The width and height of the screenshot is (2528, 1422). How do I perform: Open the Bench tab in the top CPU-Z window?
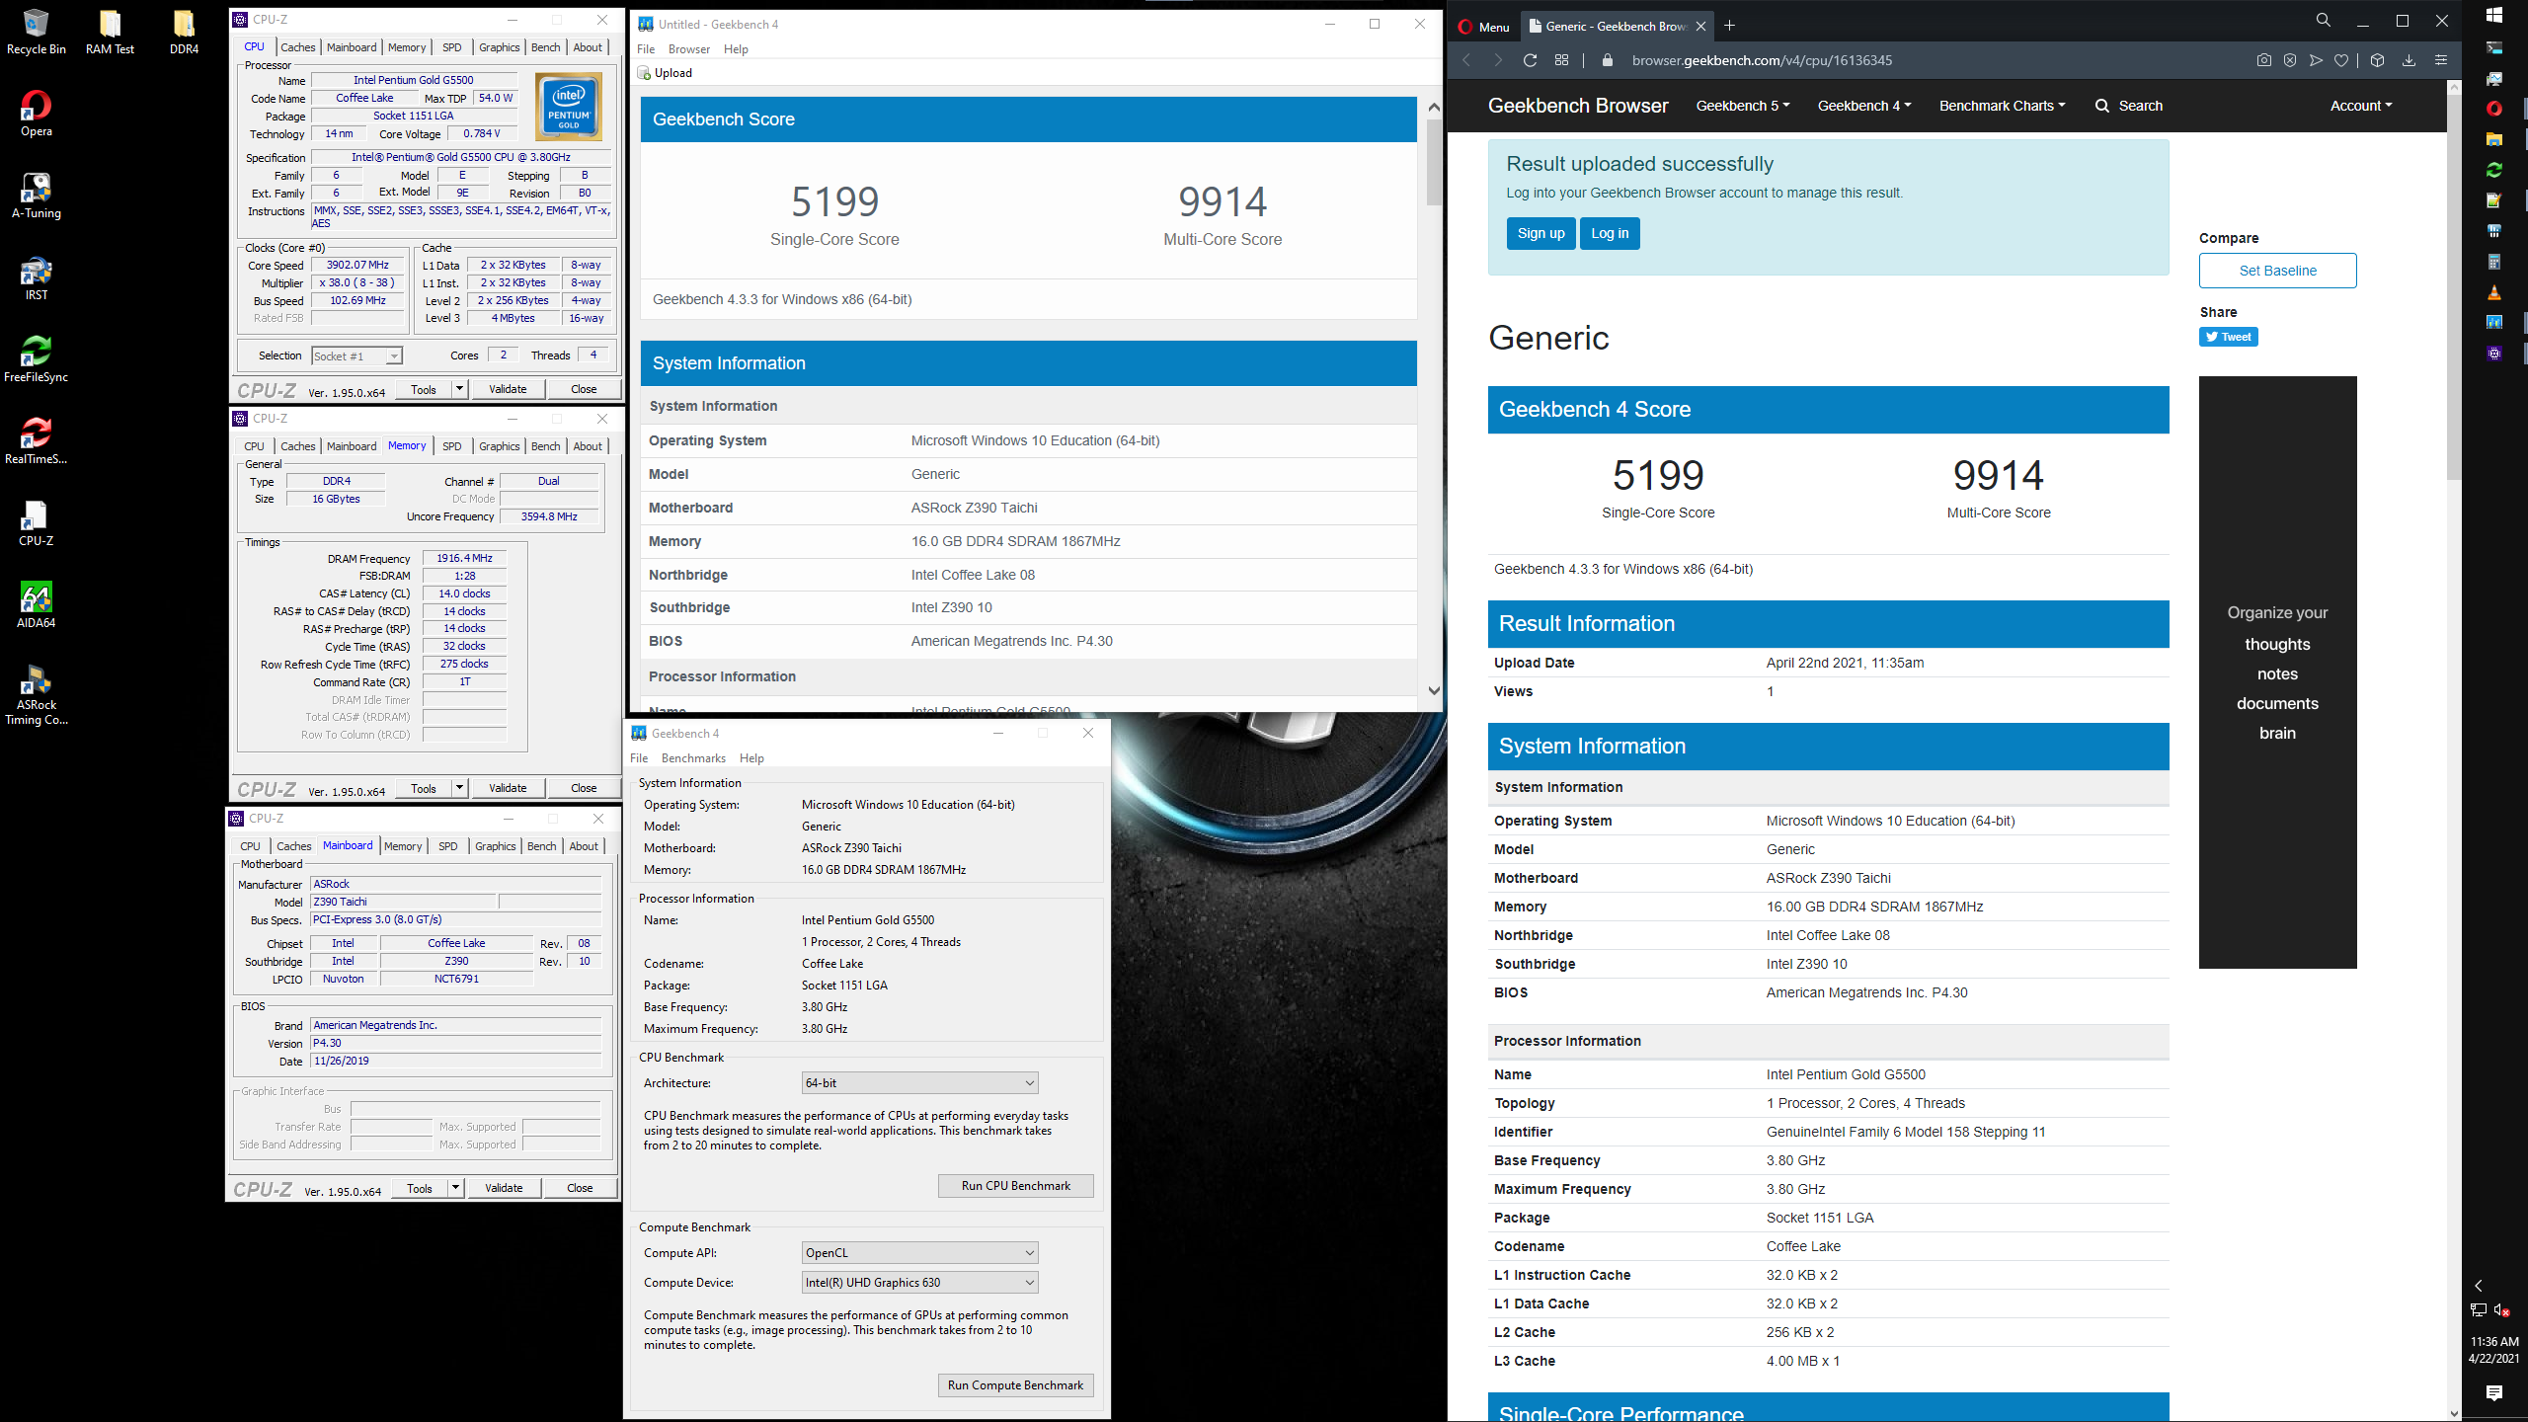pyautogui.click(x=546, y=47)
